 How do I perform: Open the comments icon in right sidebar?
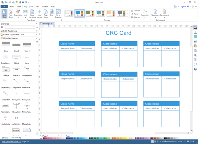pyautogui.click(x=195, y=65)
